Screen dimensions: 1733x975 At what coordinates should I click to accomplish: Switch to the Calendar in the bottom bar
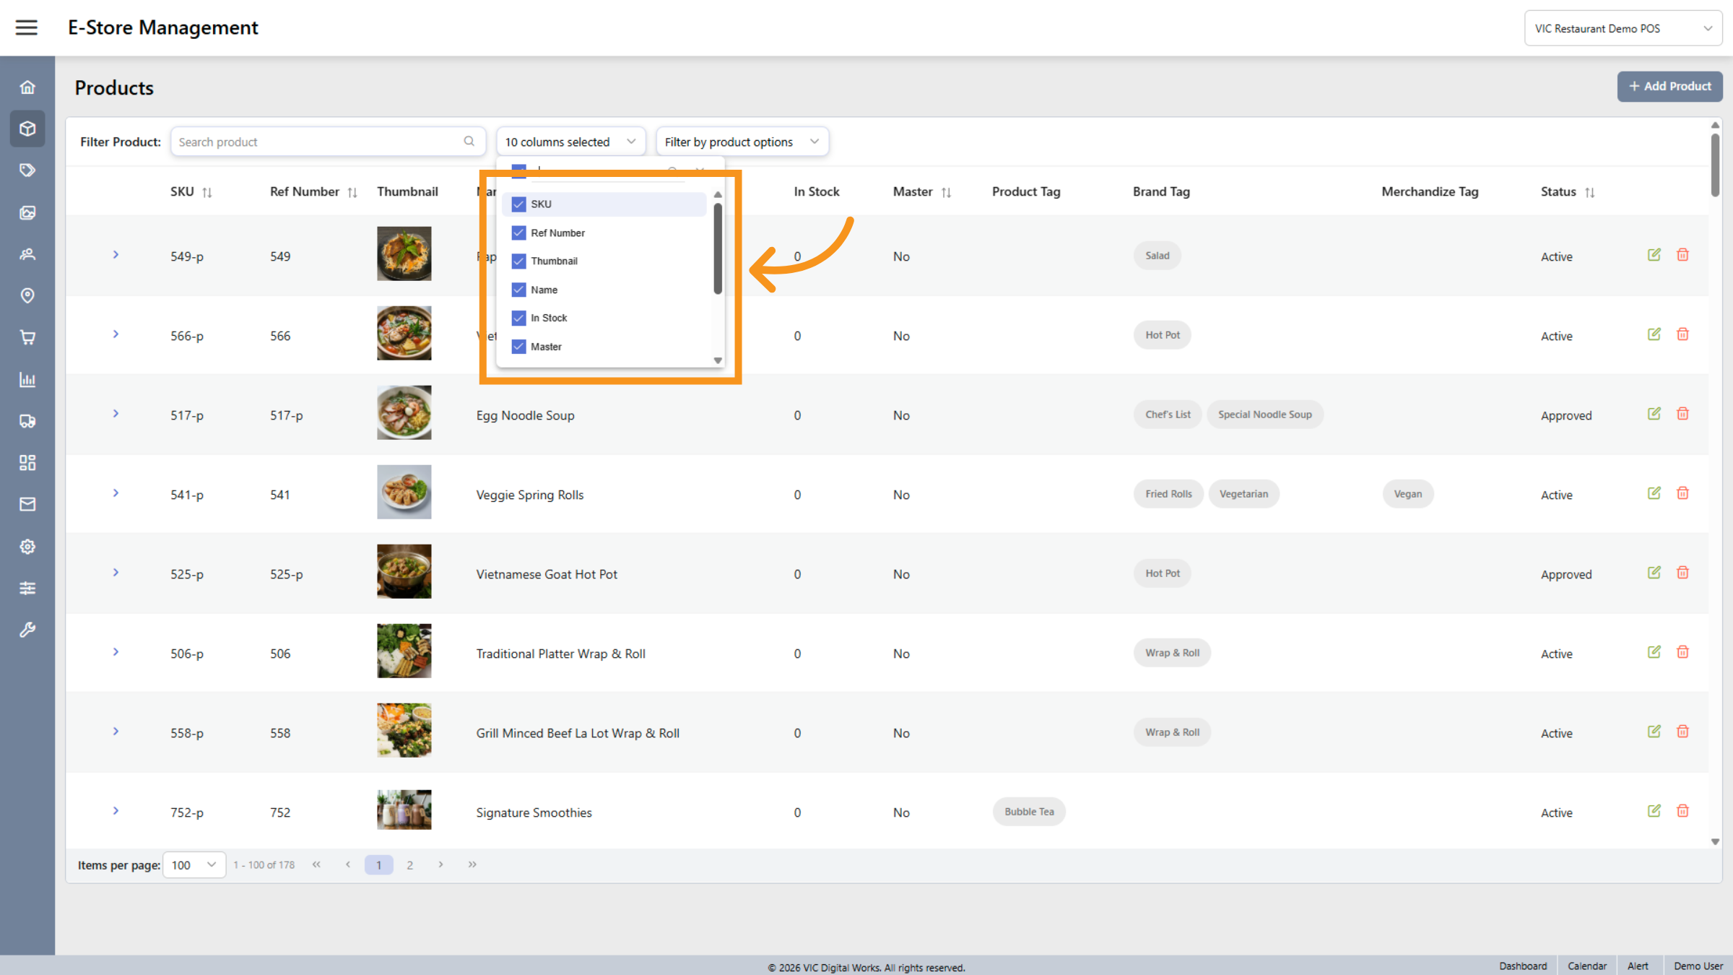[1586, 966]
